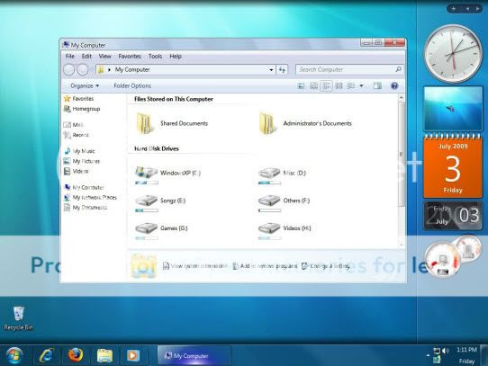Viewport: 488px width, 366px height.
Task: Open Videos in sidebar
Action: pos(76,171)
